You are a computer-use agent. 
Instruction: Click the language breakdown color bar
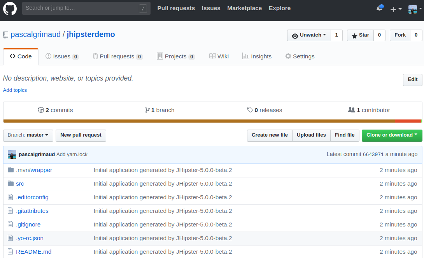tap(212, 121)
